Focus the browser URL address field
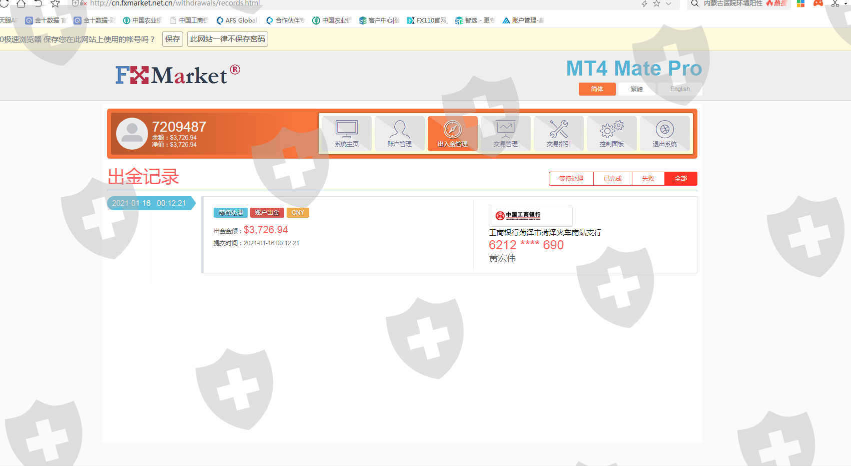 coord(175,4)
